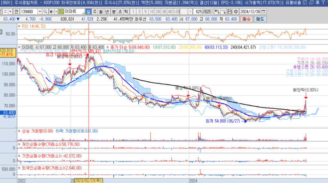Expand the stock code 139480 dropdown
This screenshot has height=183, width=328.
[40, 12]
